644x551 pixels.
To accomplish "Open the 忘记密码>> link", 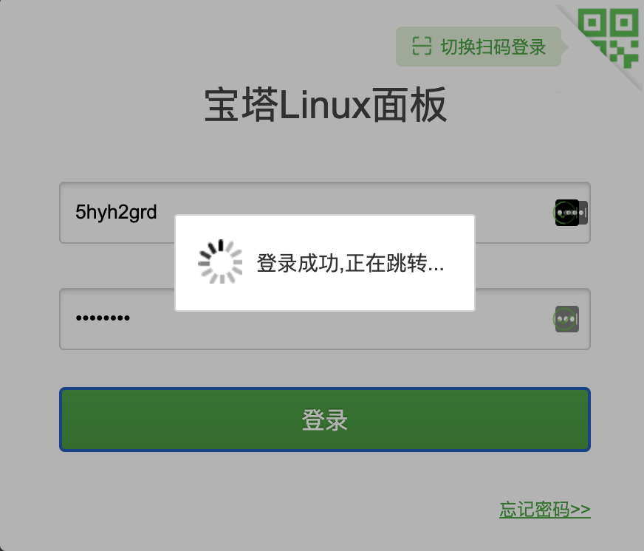I will pyautogui.click(x=544, y=510).
